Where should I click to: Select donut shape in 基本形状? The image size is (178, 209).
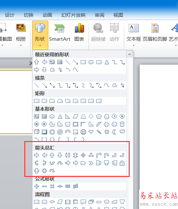tap(52, 132)
